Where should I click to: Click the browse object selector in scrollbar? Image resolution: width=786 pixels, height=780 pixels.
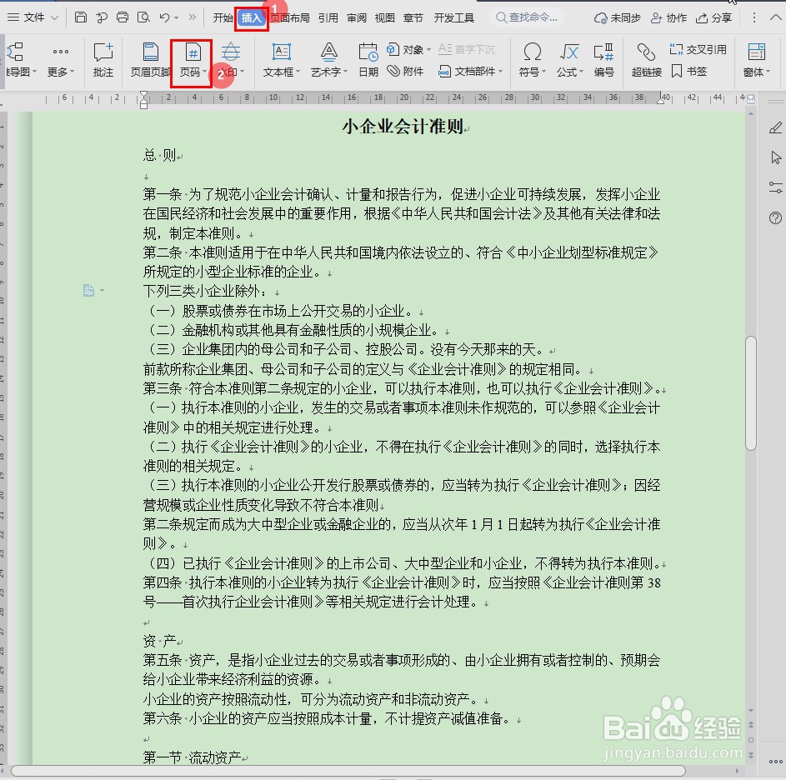tap(751, 739)
